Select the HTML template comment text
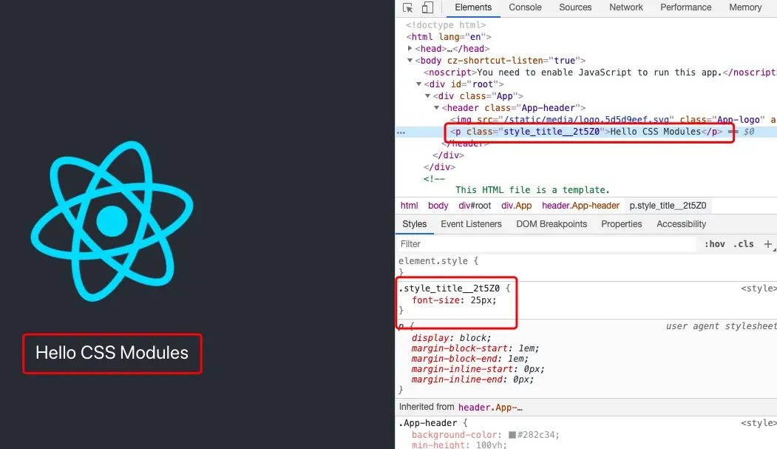 coord(532,190)
